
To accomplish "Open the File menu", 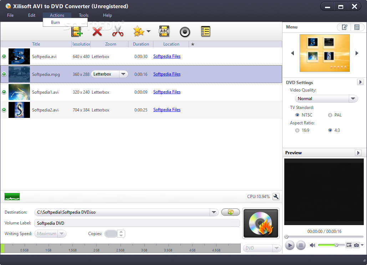I will 10,15.
